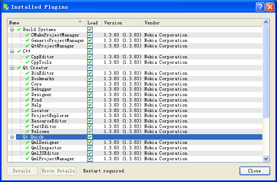
Task: Disable loading of the Designer plugin
Action: point(90,94)
